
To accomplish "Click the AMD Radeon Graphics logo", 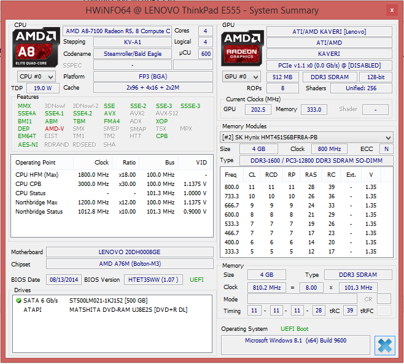I will tap(242, 48).
